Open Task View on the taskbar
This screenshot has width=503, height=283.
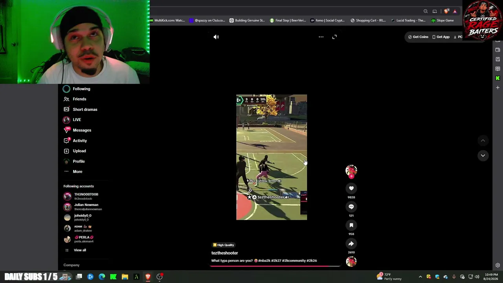click(79, 277)
